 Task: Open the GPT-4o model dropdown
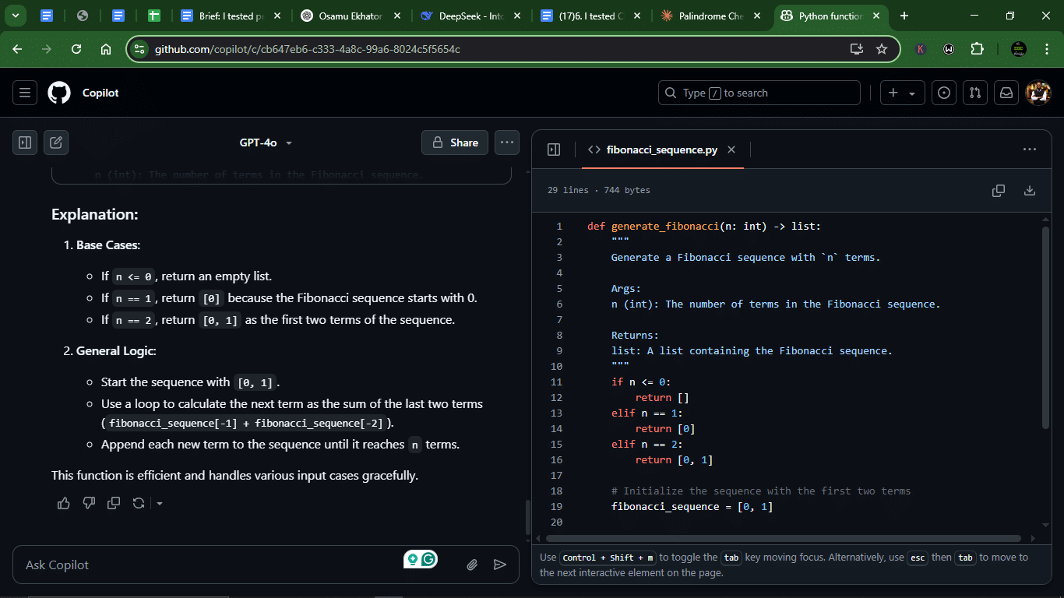[266, 142]
